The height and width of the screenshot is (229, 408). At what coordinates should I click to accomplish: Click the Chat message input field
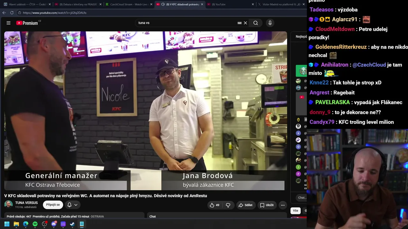(x=302, y=198)
